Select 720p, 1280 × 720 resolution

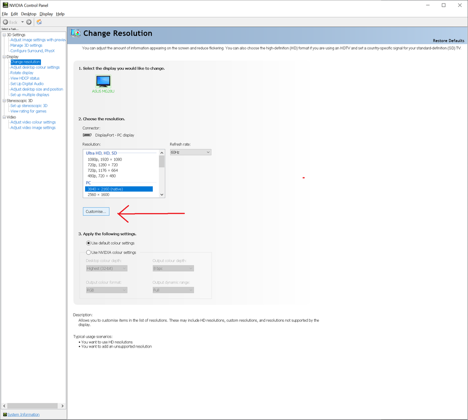coord(102,165)
